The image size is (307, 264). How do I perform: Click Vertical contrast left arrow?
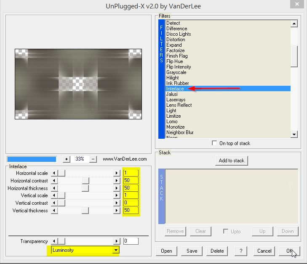[x=54, y=203]
